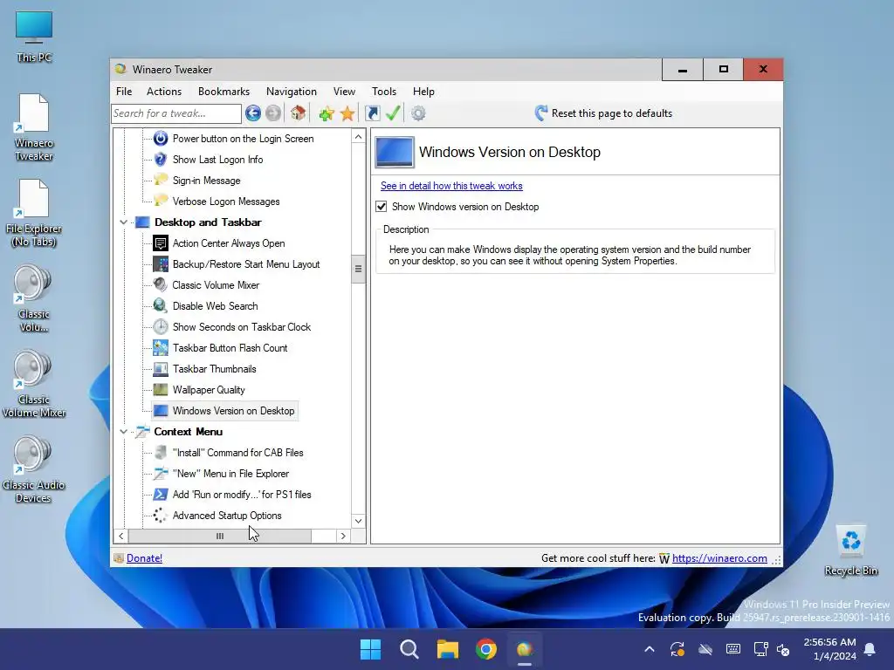Viewport: 894px width, 670px height.
Task: Launch Google Chrome from taskbar
Action: 486,649
